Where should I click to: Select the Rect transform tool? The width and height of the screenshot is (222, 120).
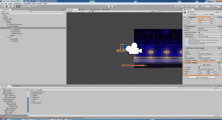pos(18,7)
